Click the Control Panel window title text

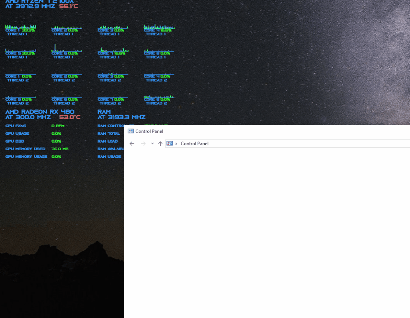click(149, 131)
